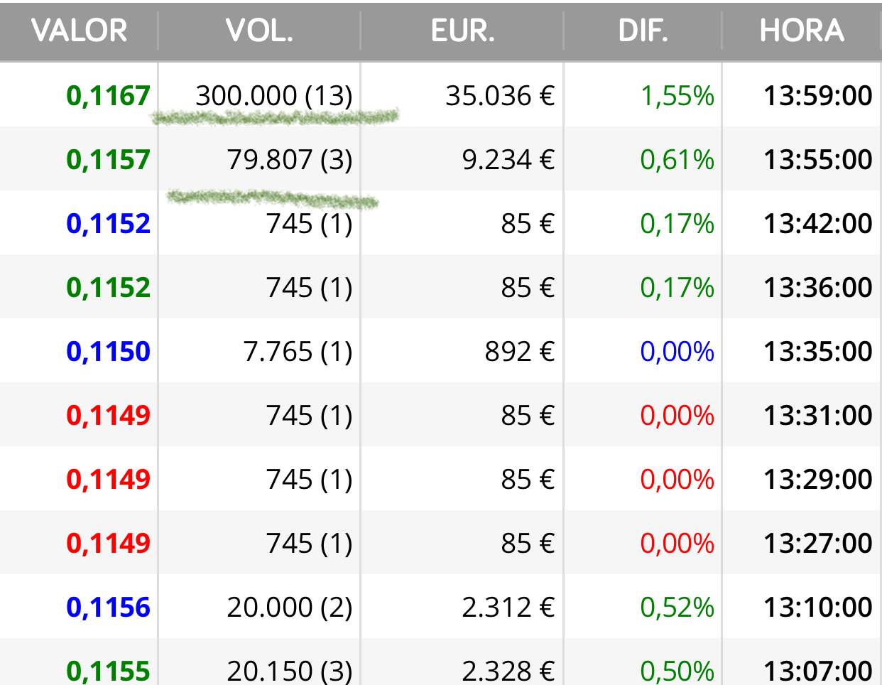
Task: Click the blue 0,00% difference
Action: point(677,352)
